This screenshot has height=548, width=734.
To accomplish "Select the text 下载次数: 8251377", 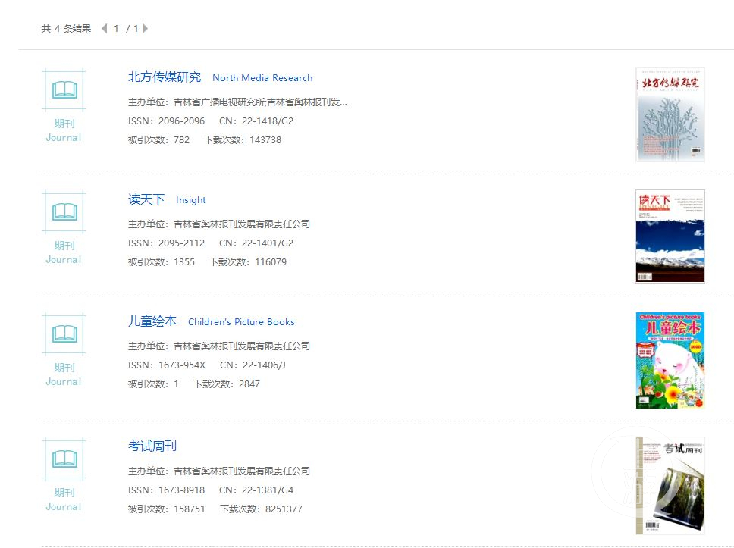I will [261, 509].
